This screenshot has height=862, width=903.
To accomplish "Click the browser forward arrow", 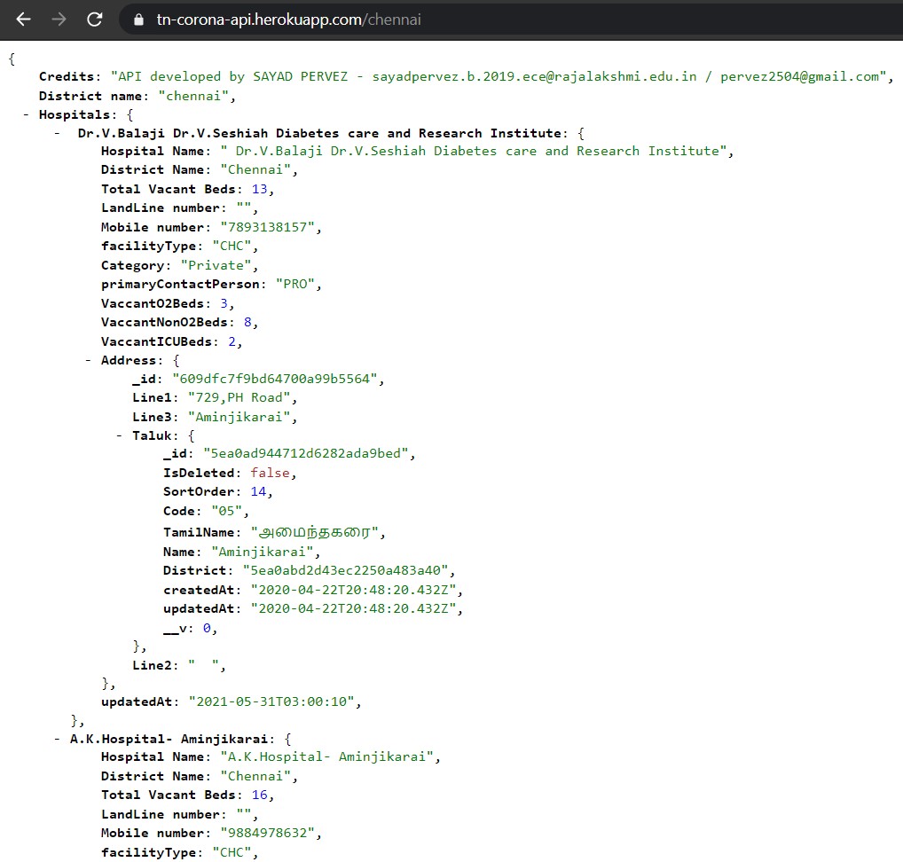I will (x=59, y=19).
